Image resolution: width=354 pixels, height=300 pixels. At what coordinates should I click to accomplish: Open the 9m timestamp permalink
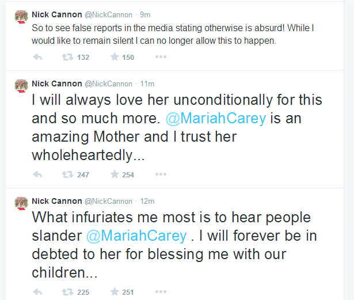tap(144, 14)
